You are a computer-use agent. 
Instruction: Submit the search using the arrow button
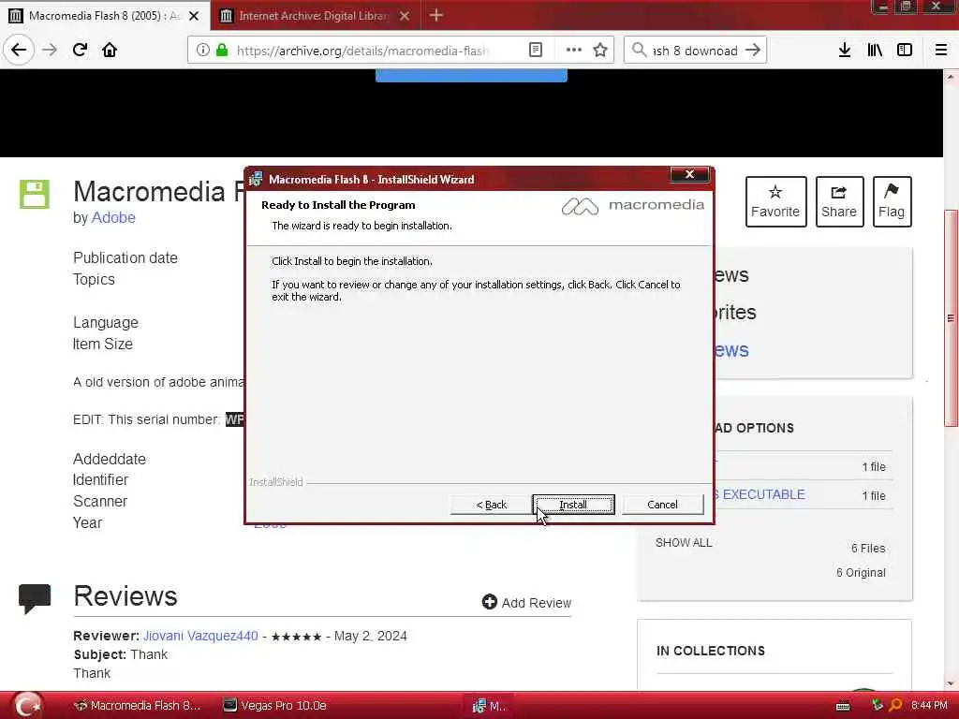point(754,51)
